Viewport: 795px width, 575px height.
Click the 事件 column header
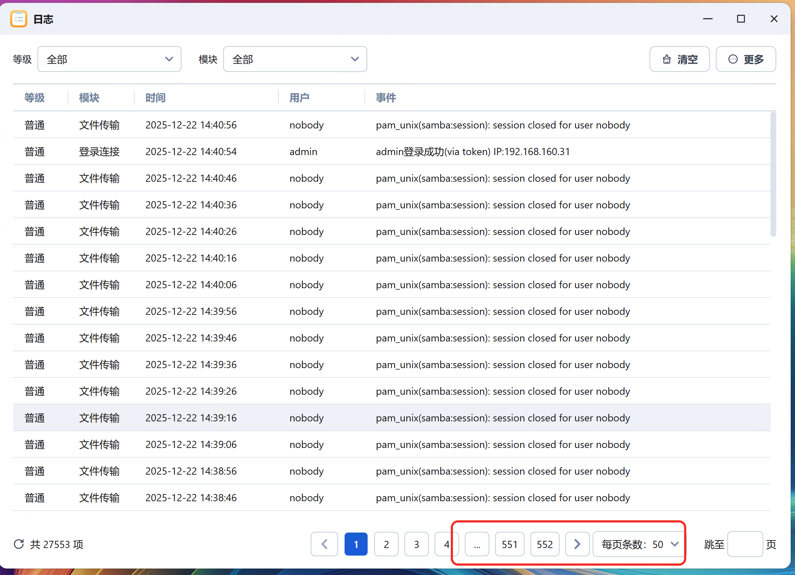point(386,98)
